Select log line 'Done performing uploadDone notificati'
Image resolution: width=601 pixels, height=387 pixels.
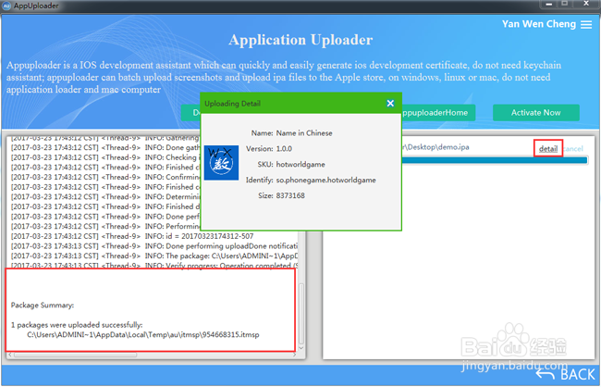[154, 246]
